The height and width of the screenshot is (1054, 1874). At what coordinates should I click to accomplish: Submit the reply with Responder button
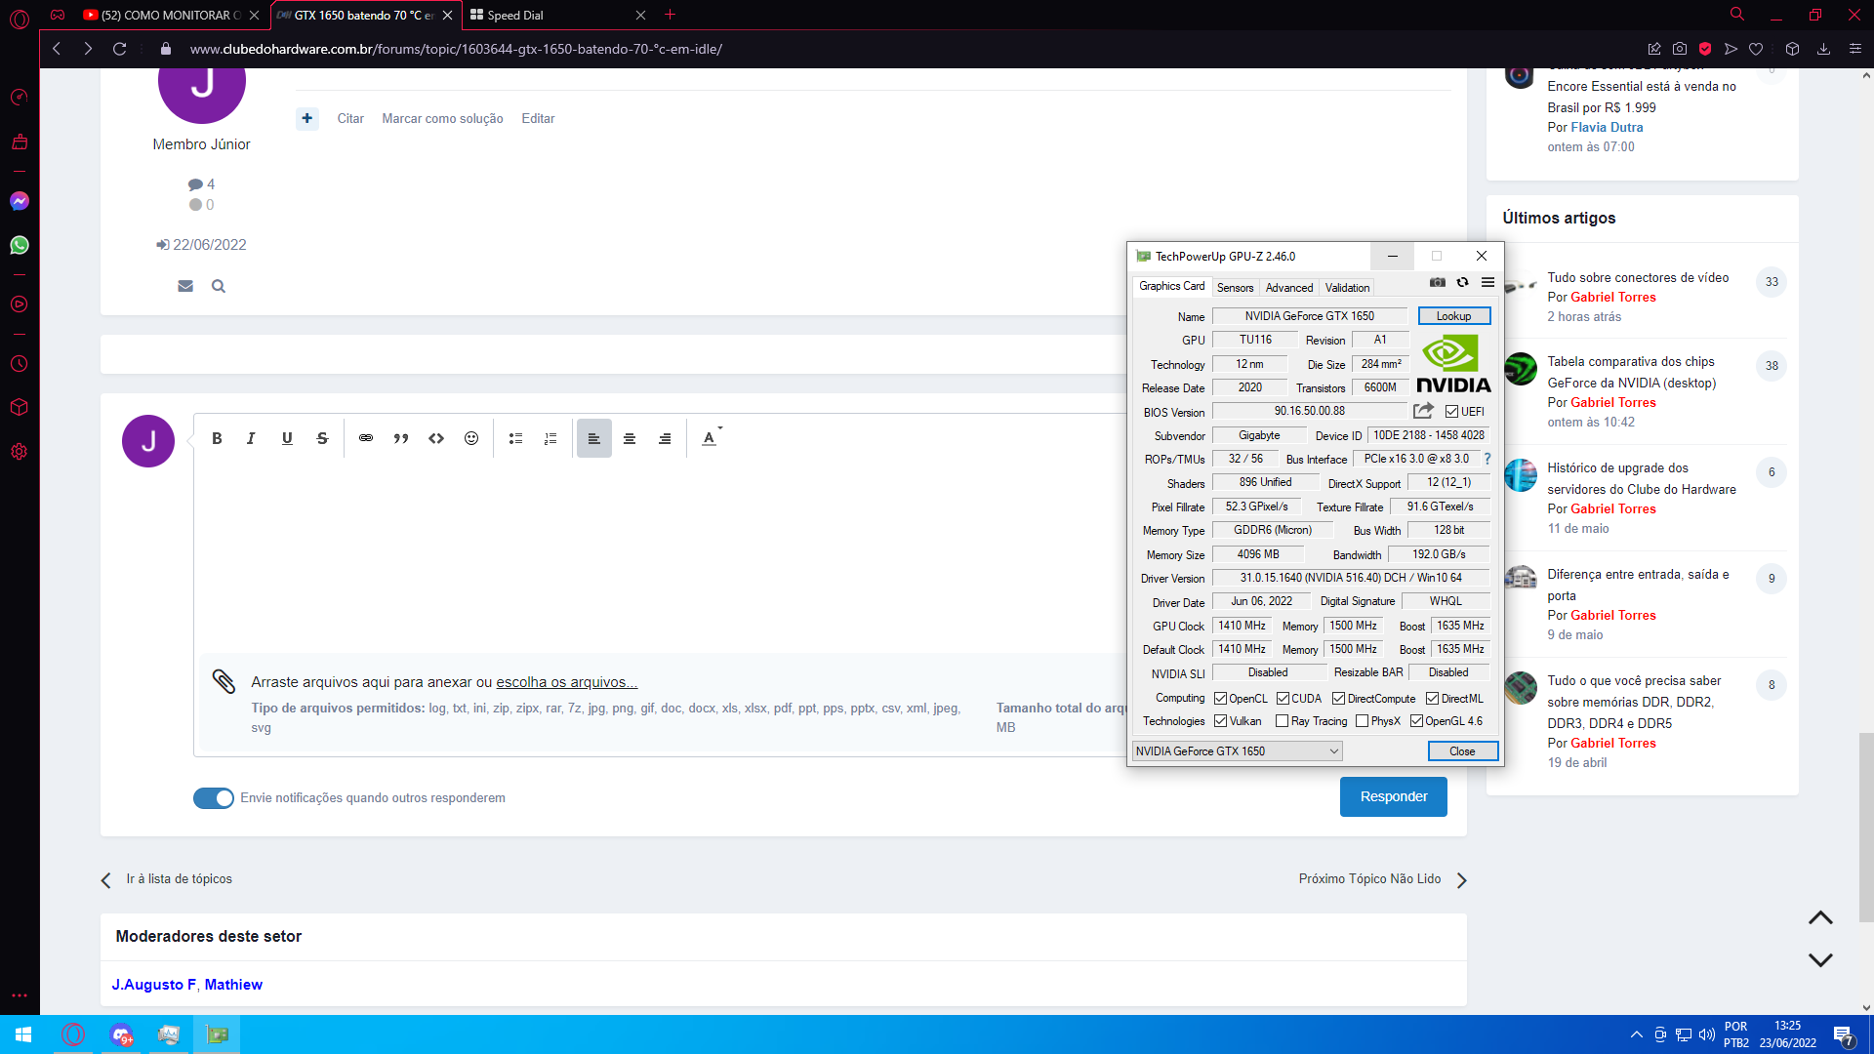pyautogui.click(x=1393, y=796)
